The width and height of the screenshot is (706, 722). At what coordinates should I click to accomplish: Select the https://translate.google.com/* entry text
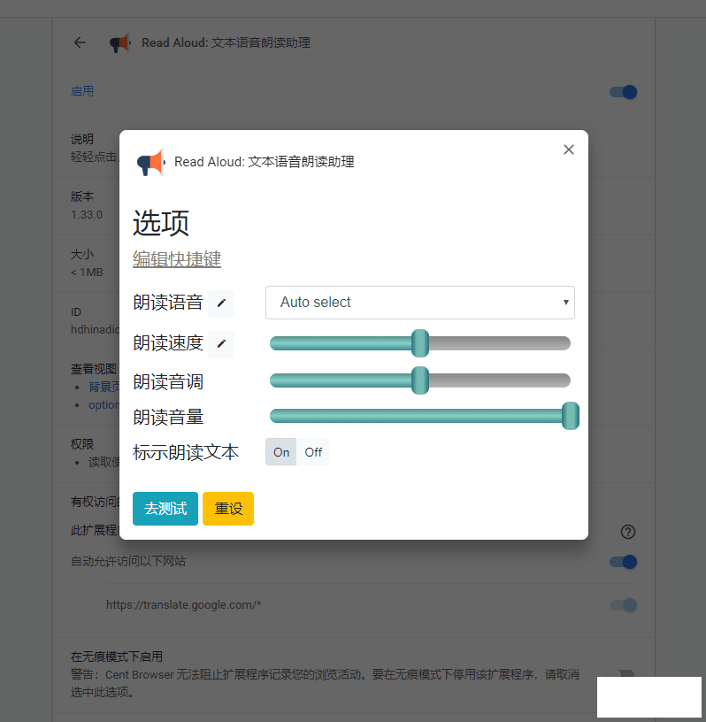183,604
